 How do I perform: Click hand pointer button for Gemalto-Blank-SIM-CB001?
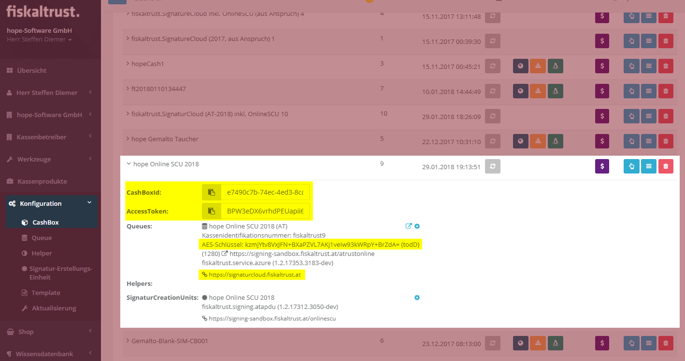pyautogui.click(x=631, y=343)
